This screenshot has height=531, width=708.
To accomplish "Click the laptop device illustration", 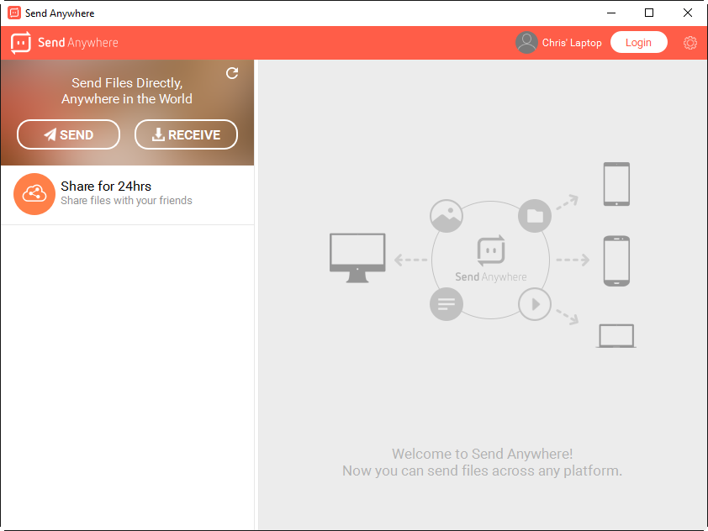I will [616, 336].
